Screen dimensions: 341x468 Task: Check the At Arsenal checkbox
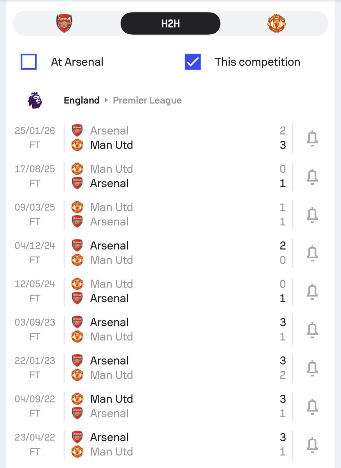[28, 62]
